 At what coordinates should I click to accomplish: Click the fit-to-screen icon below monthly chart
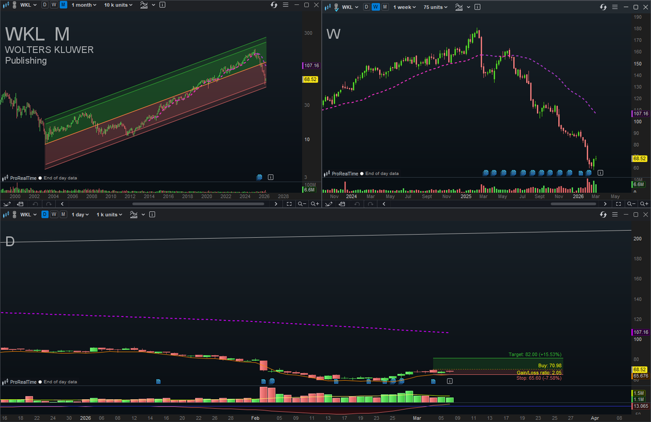coord(289,204)
